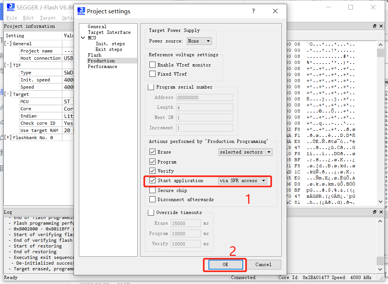Select Init. steps under MCU
Image resolution: width=388 pixels, height=284 pixels.
110,44
